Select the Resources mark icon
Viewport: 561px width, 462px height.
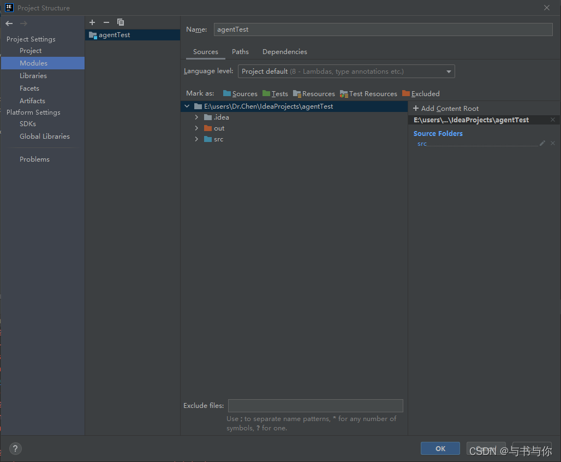pyautogui.click(x=295, y=93)
